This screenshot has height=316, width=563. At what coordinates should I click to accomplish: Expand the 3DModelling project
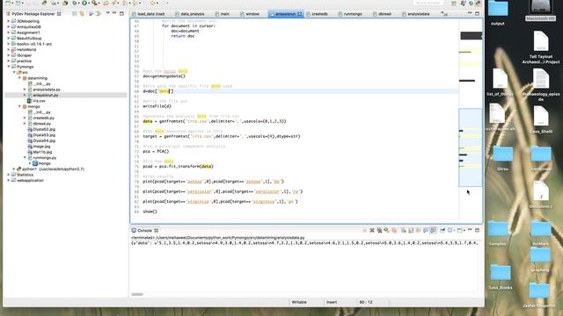pos(9,21)
